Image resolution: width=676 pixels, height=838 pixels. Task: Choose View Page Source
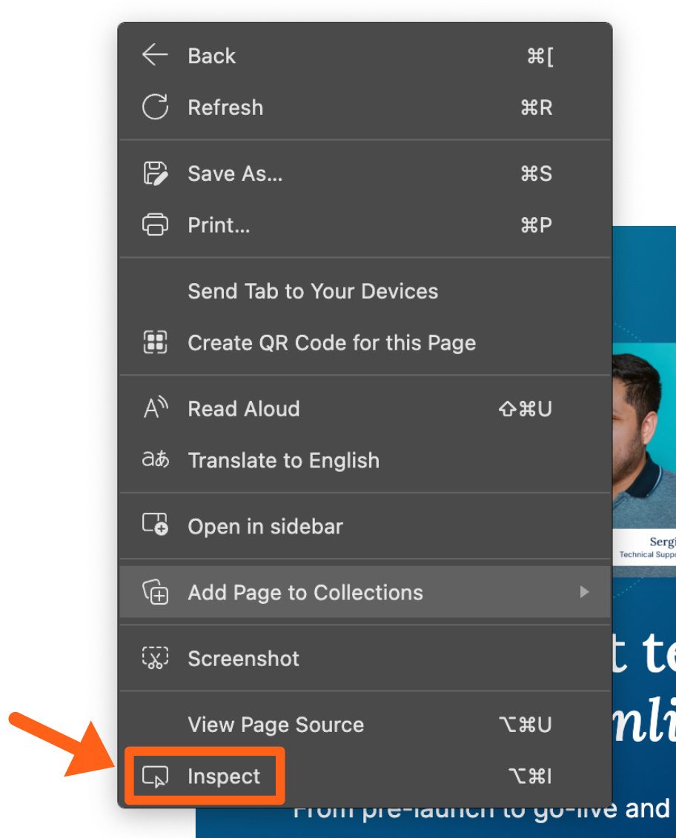point(276,725)
